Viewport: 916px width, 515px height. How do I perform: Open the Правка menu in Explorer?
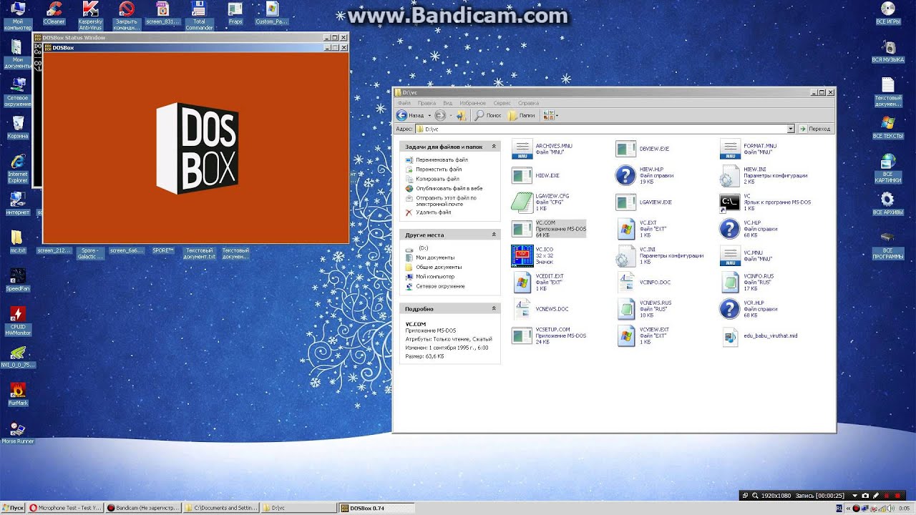pyautogui.click(x=427, y=103)
